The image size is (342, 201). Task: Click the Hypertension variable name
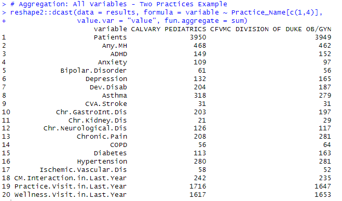coord(102,162)
